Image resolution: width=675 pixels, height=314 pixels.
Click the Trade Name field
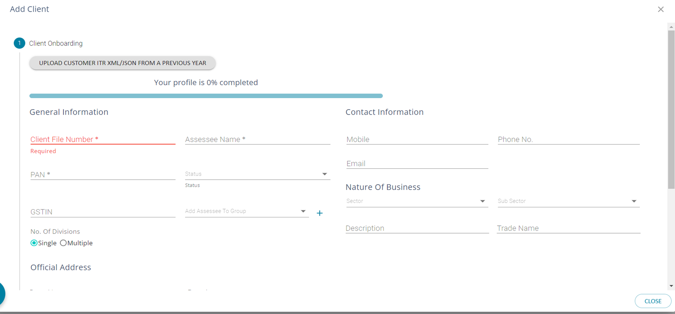568,228
